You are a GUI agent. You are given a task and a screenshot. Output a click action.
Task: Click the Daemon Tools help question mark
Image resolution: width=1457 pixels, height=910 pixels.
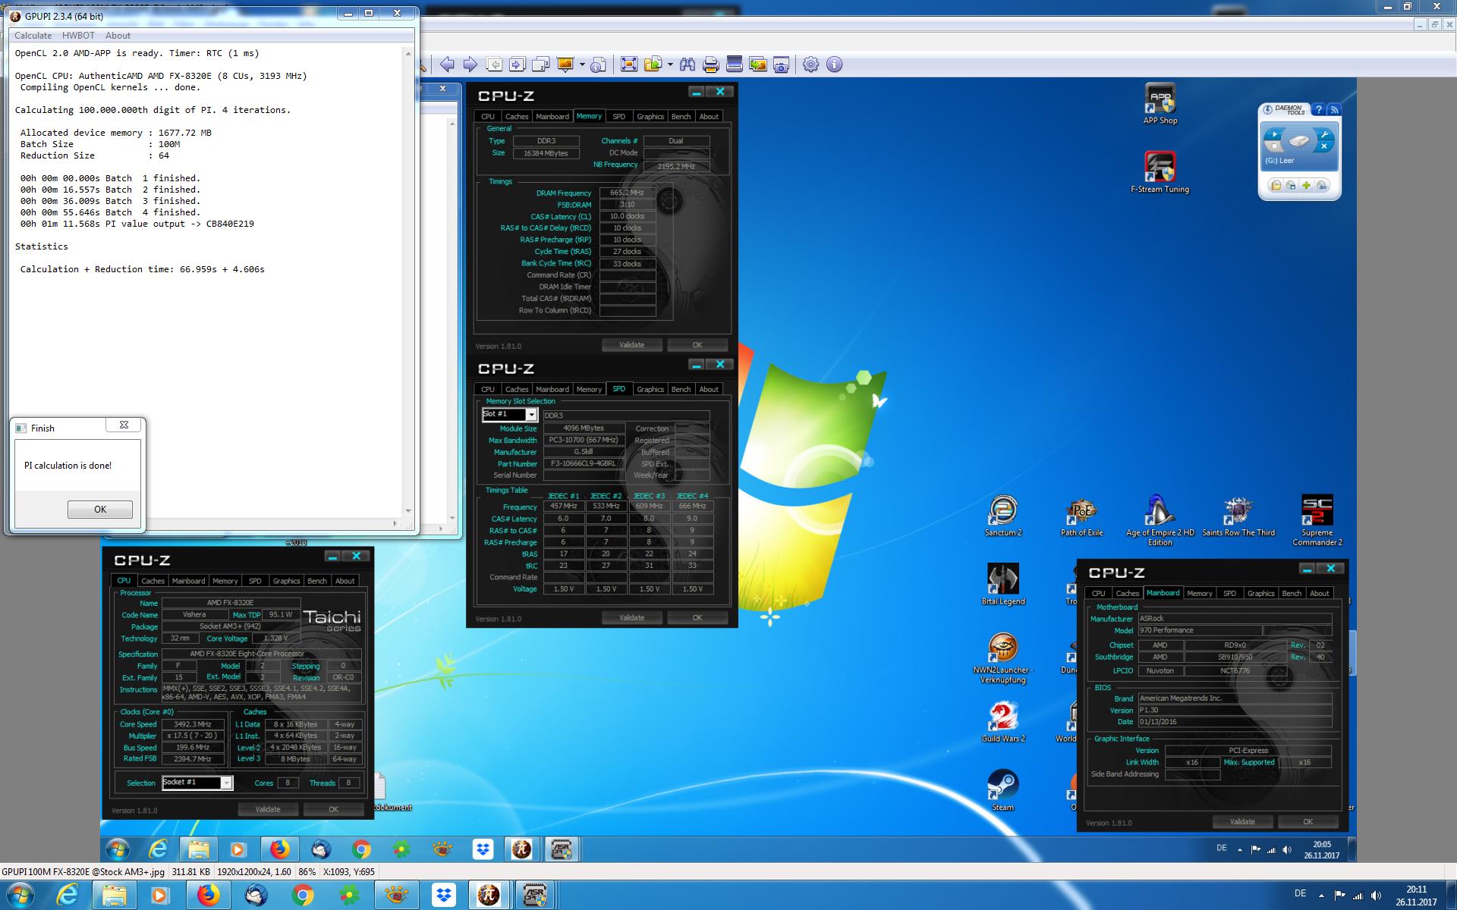tap(1318, 110)
